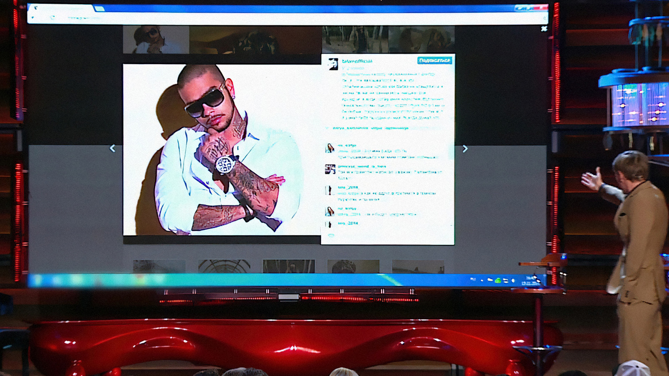Select the circular pattern thumbnail at bottom
Image resolution: width=669 pixels, height=376 pixels.
224,266
